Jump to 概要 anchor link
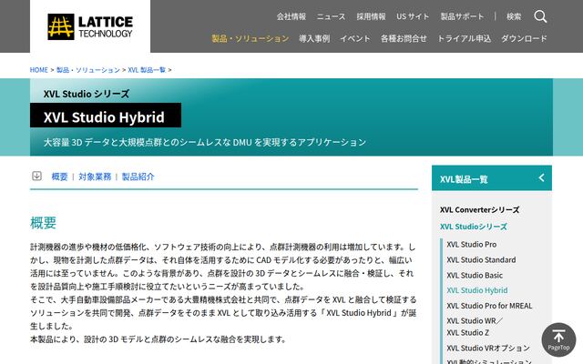This screenshot has width=583, height=364. 59,177
